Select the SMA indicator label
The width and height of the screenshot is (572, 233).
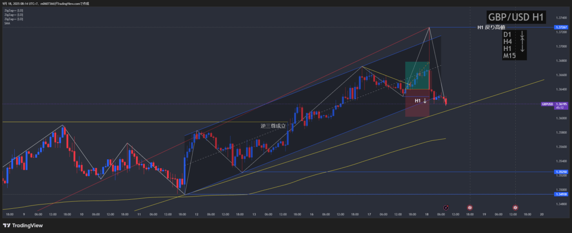point(7,23)
